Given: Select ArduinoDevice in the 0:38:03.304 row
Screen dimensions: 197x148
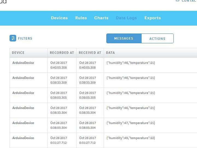Looking at the screenshot, I should click(x=23, y=123).
